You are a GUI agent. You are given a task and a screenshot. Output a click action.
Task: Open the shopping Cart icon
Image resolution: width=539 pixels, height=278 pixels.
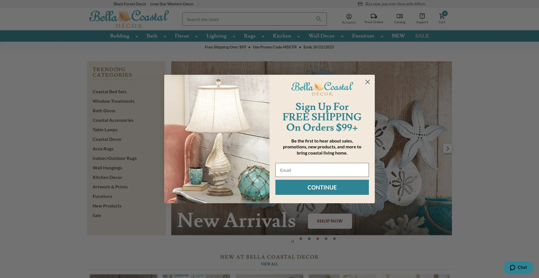tap(442, 16)
